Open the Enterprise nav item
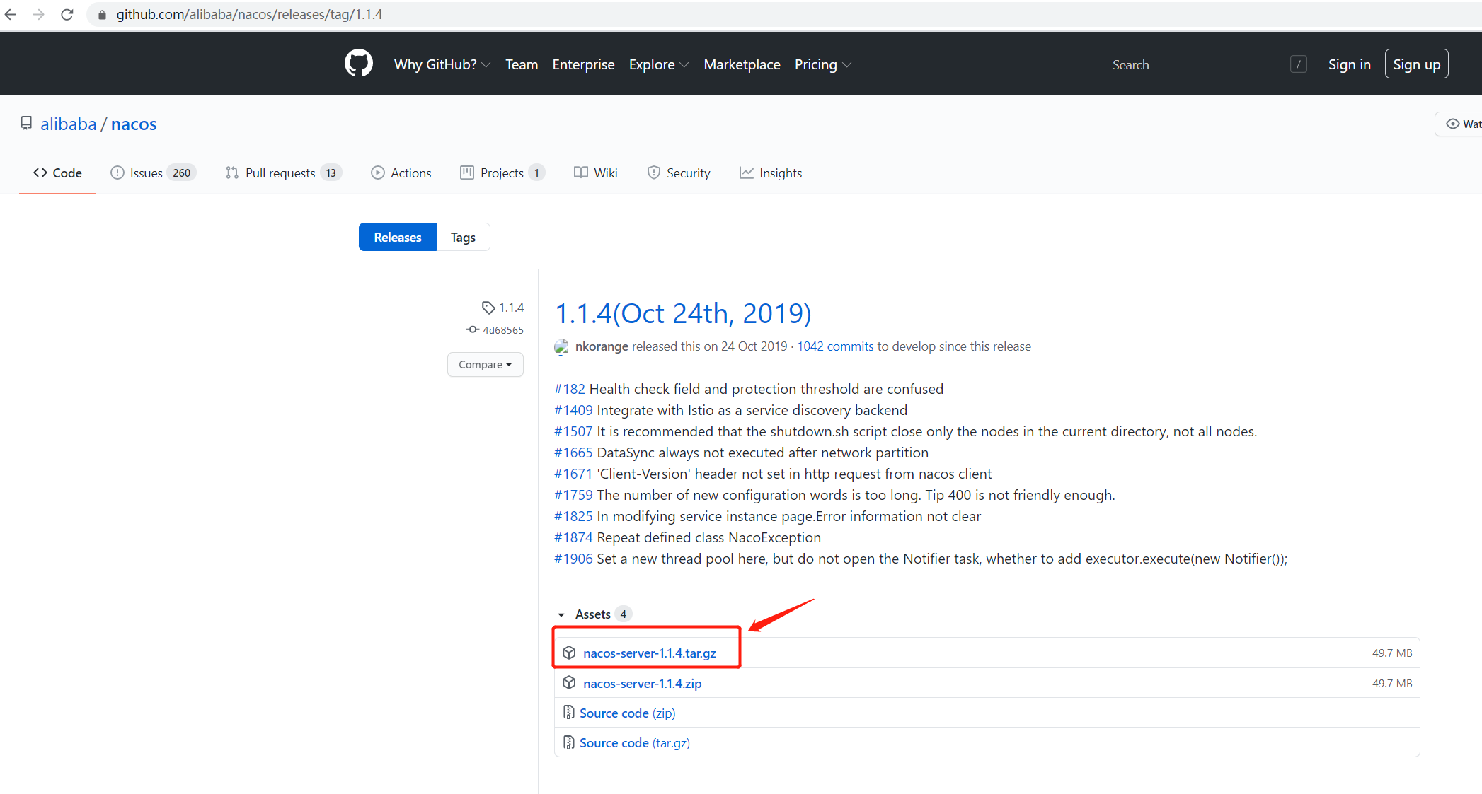The image size is (1482, 794). coord(583,64)
